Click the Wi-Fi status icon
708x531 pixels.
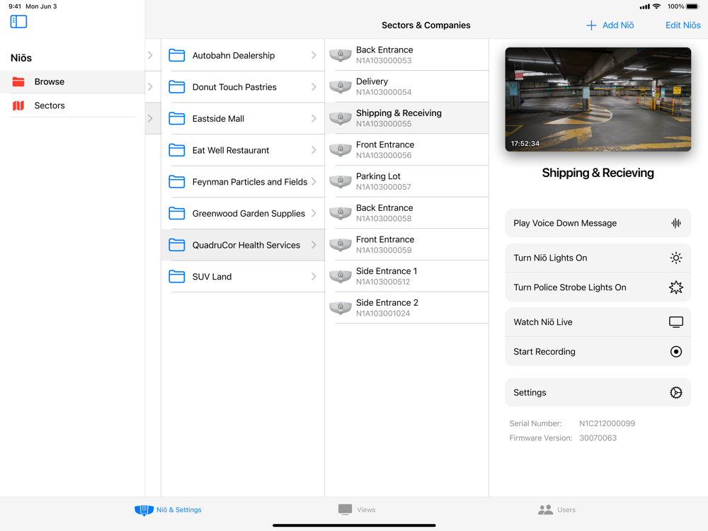click(657, 6)
